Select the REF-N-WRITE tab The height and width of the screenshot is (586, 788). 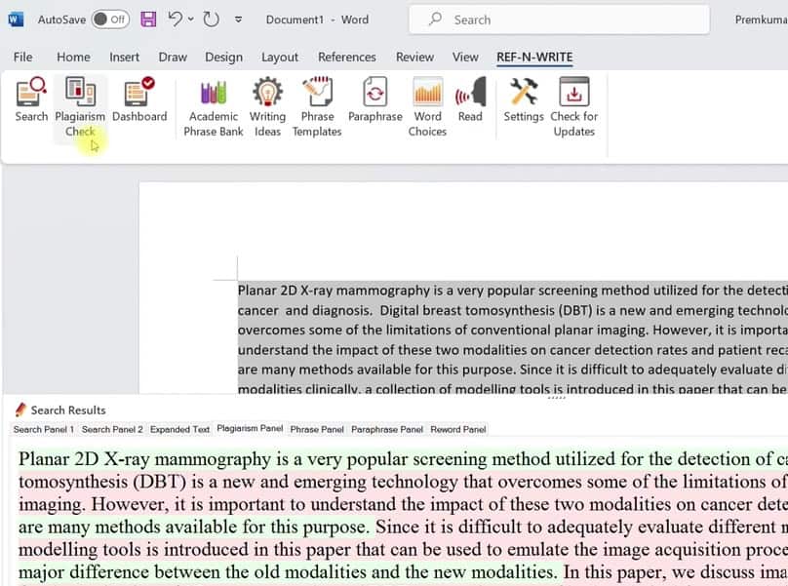[534, 58]
